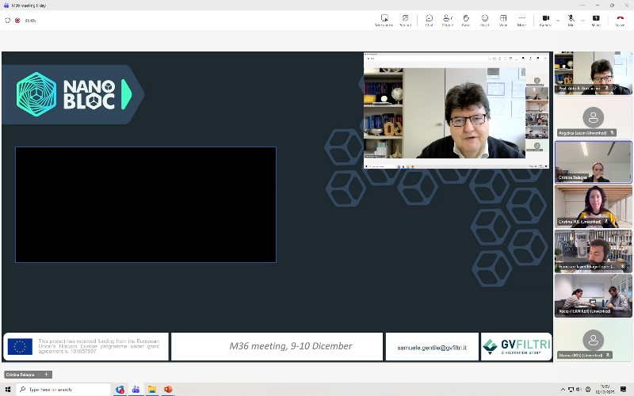The width and height of the screenshot is (634, 396).
Task: Click the Pop out button
Action: tap(405, 20)
